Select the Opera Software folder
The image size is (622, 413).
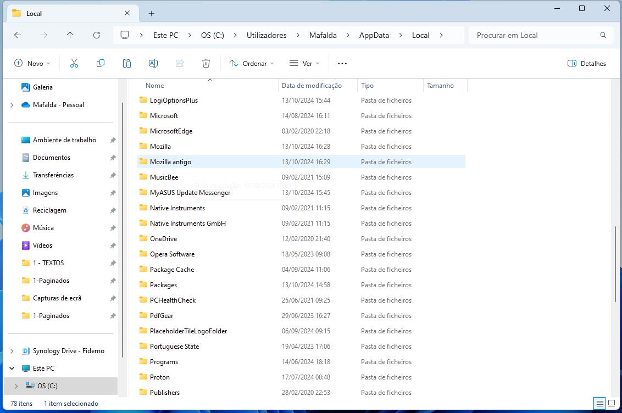coord(301,254)
